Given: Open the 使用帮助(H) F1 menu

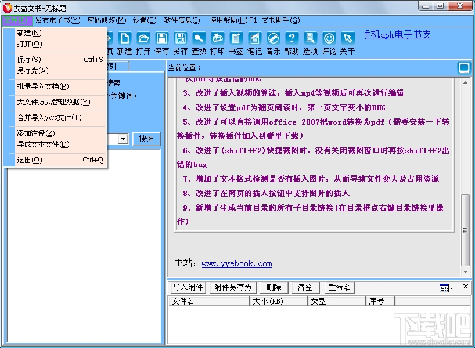Looking at the screenshot, I should pyautogui.click(x=233, y=20).
